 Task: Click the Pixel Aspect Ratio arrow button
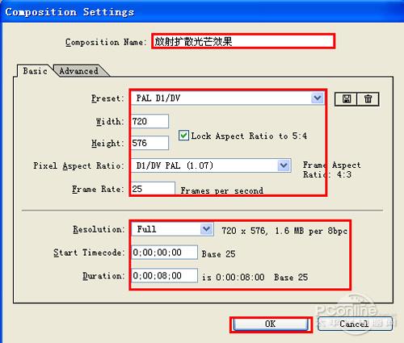click(x=284, y=165)
